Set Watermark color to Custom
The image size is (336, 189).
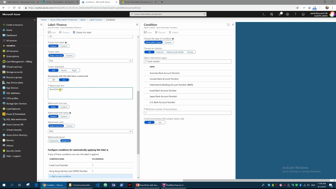(x=69, y=126)
